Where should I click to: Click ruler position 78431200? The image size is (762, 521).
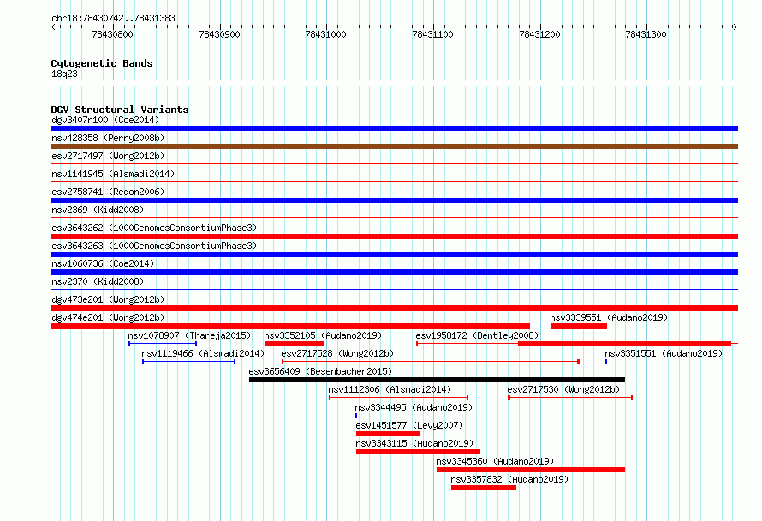tap(539, 34)
